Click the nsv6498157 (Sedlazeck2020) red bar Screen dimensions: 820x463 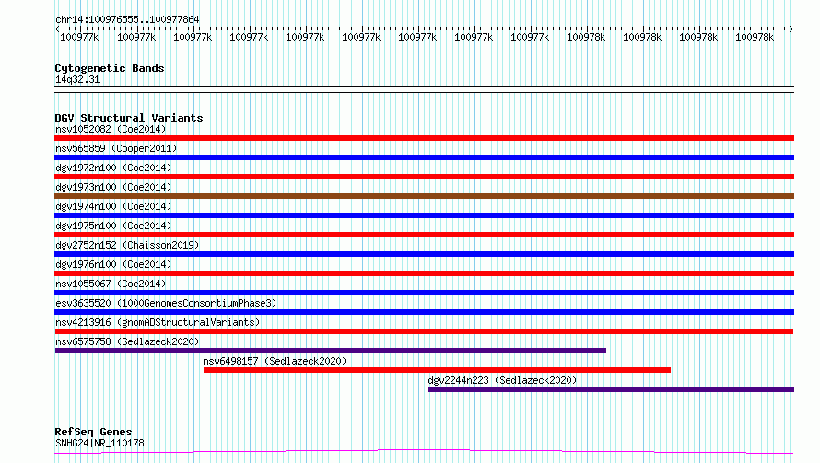tap(437, 370)
